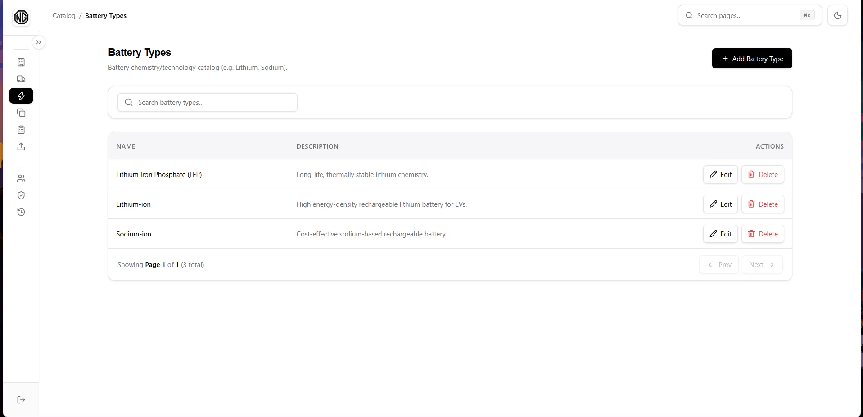The width and height of the screenshot is (863, 417).
Task: Select the 'Sodium-ion' name cell
Action: coord(134,234)
